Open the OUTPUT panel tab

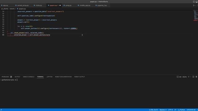click(x=17, y=77)
